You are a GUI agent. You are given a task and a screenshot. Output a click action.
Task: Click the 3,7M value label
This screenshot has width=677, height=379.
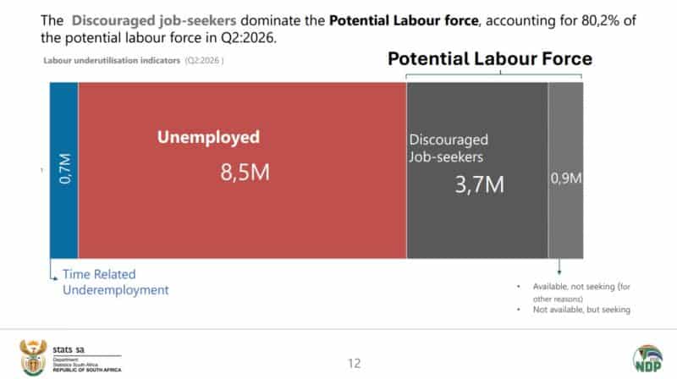(x=479, y=184)
